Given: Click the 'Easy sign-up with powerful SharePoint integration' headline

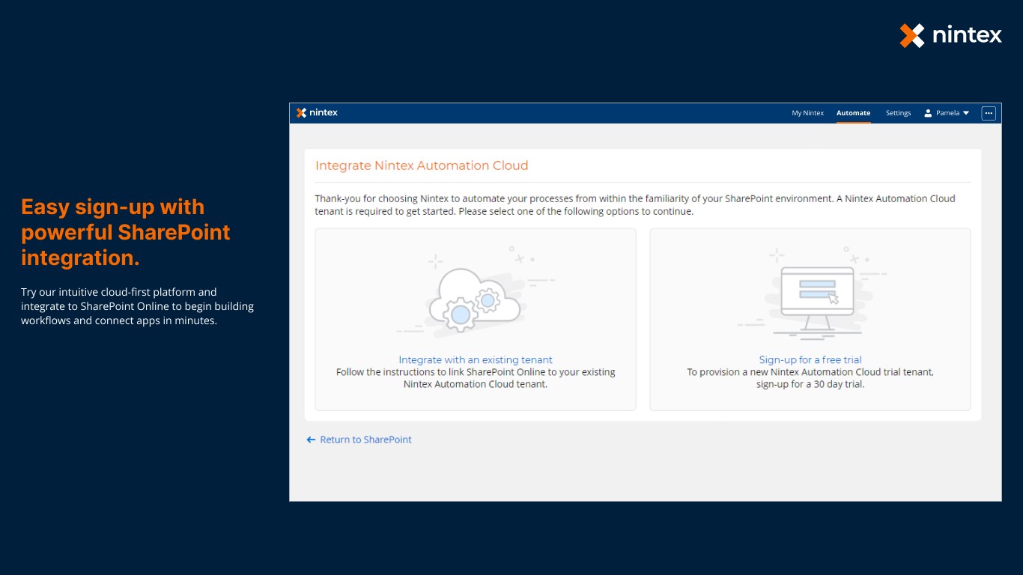Looking at the screenshot, I should click(126, 232).
